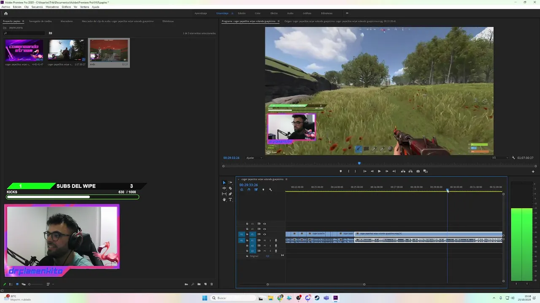This screenshot has height=303, width=540.
Task: Click New Item icon in Project panel
Action: [x=205, y=284]
